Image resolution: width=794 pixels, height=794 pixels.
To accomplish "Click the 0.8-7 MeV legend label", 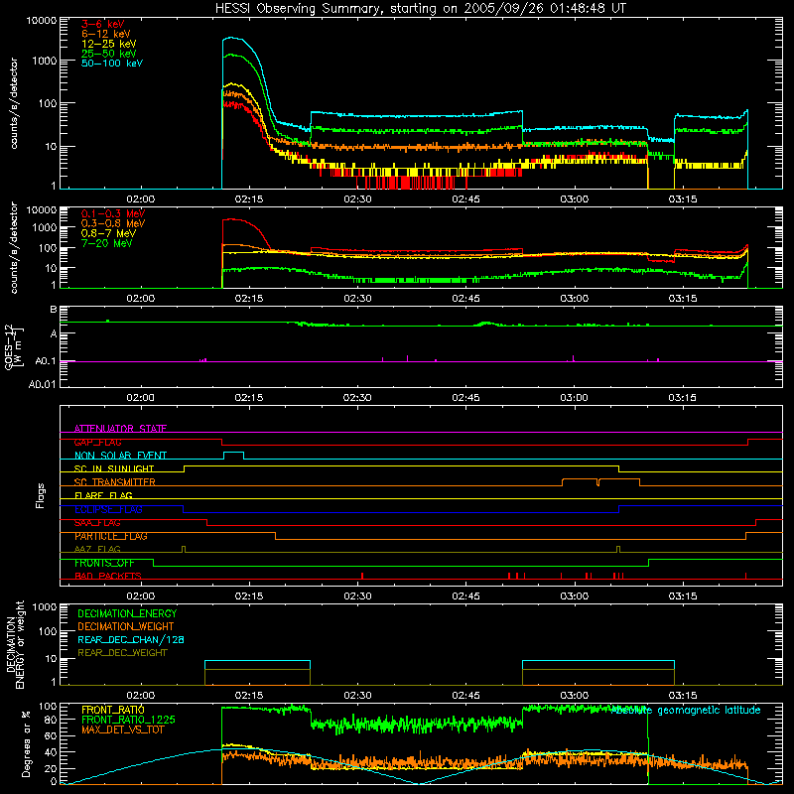I will pyautogui.click(x=109, y=233).
